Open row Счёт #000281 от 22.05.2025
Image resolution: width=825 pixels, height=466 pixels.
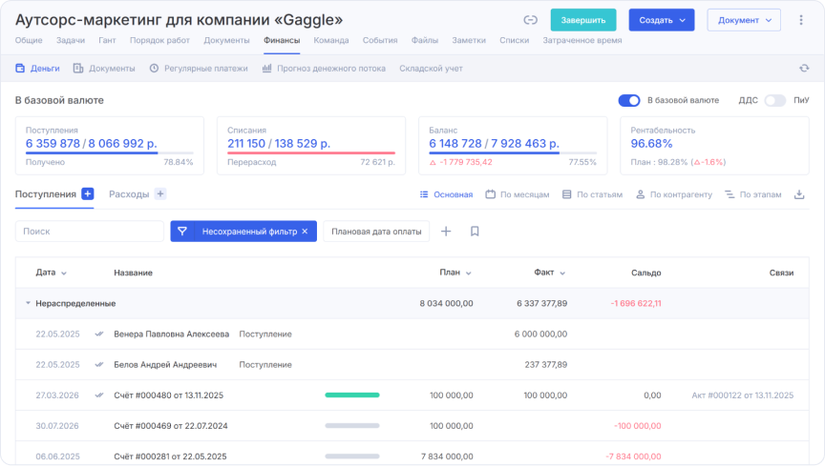pyautogui.click(x=412, y=455)
